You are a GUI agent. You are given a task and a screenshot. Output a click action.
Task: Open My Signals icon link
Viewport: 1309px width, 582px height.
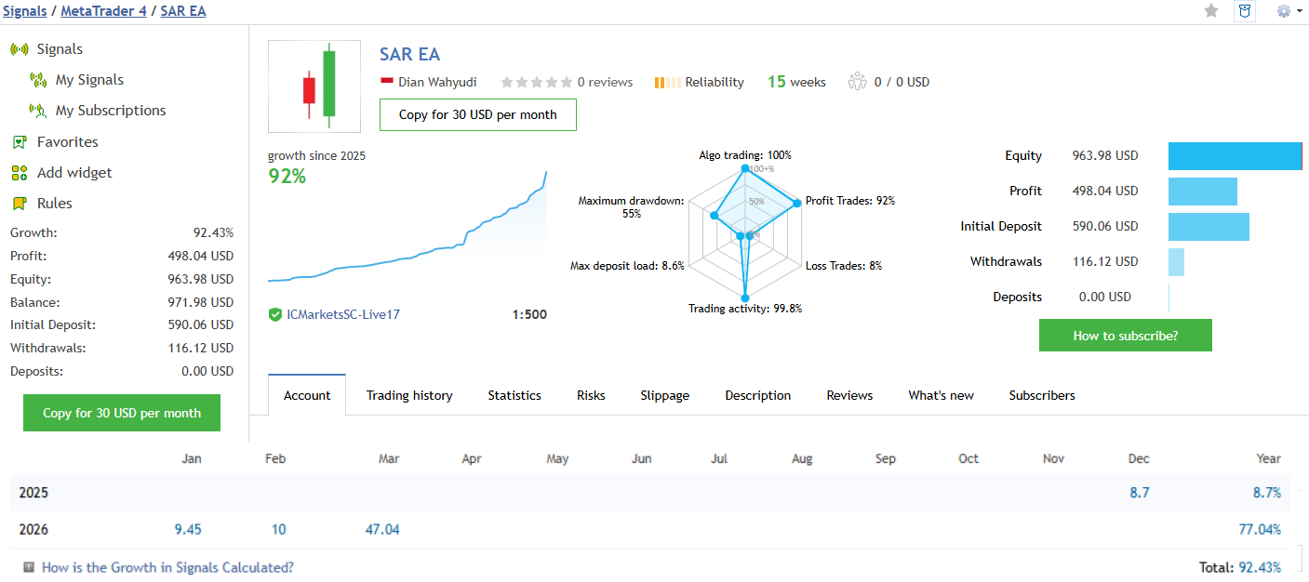pos(38,80)
